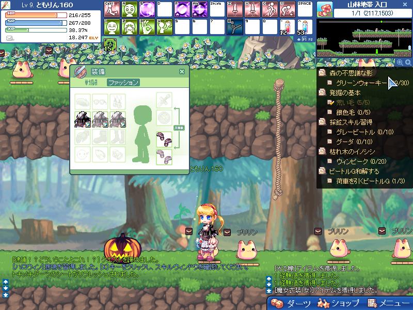Image resolution: width=413 pixels, height=310 pixels.
Task: Select the round shield slot in equipment window
Action: pos(164,118)
